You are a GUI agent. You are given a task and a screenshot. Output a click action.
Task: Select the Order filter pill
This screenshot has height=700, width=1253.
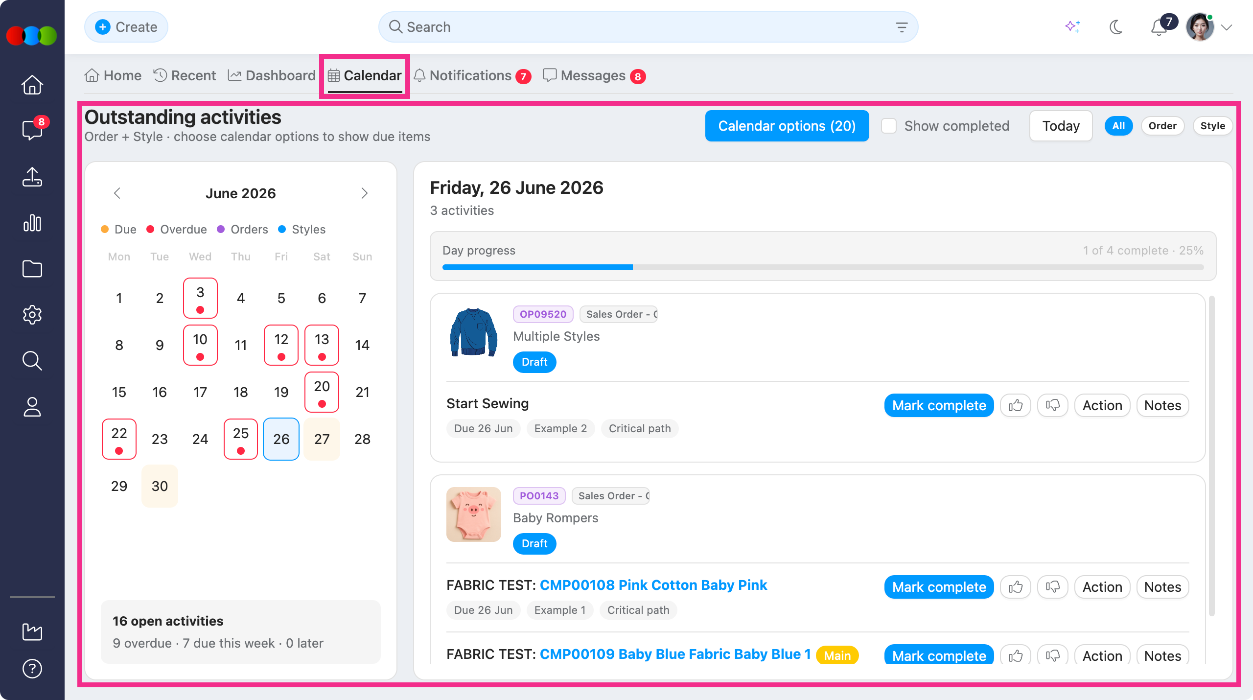pos(1162,126)
